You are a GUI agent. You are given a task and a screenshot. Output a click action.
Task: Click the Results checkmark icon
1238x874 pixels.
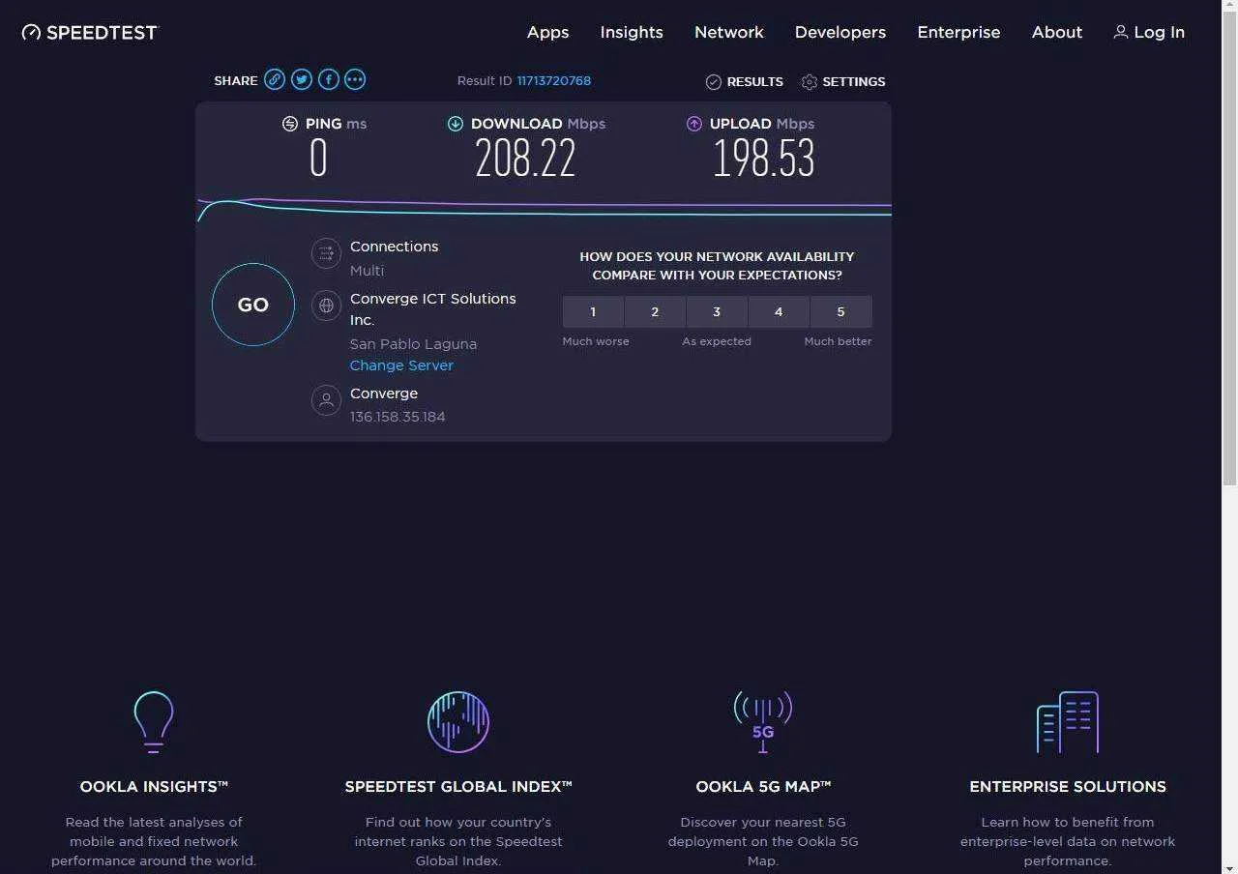tap(714, 82)
